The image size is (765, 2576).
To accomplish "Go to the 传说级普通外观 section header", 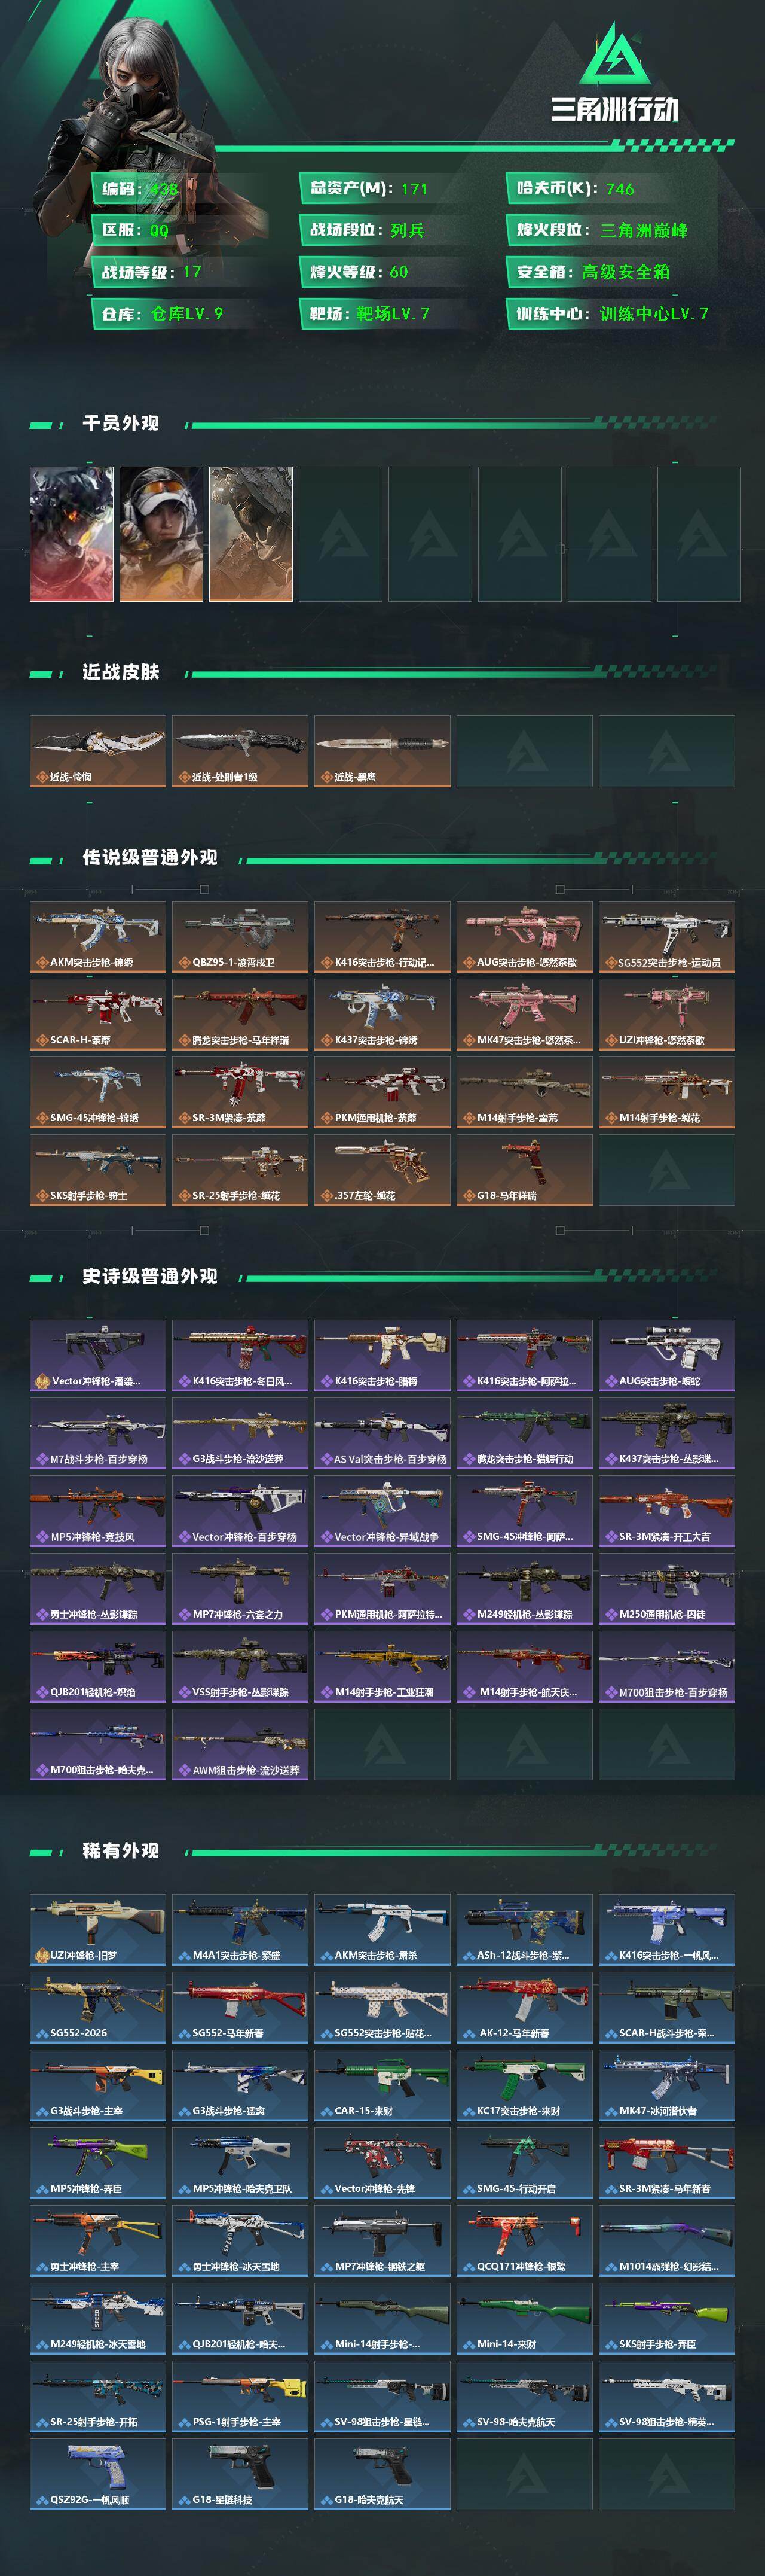I will click(x=150, y=857).
